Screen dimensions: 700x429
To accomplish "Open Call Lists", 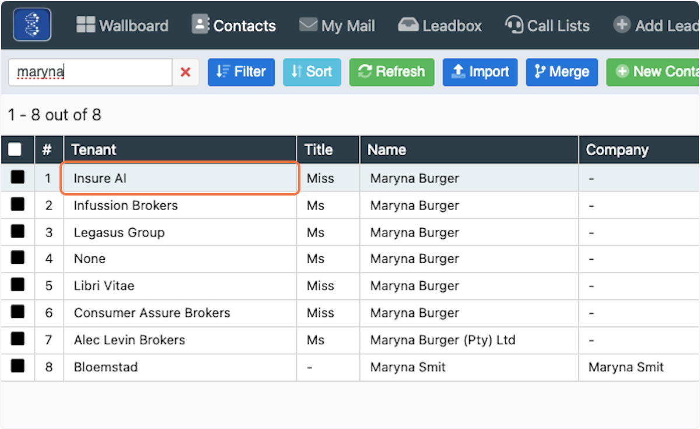I will [547, 26].
